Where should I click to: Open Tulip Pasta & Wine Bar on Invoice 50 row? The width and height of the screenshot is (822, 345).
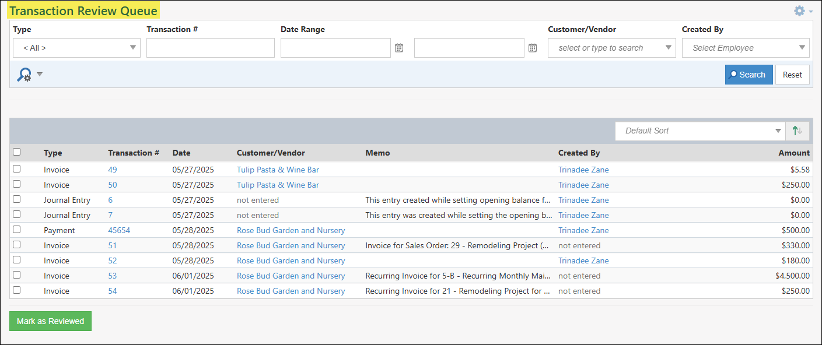coord(278,185)
